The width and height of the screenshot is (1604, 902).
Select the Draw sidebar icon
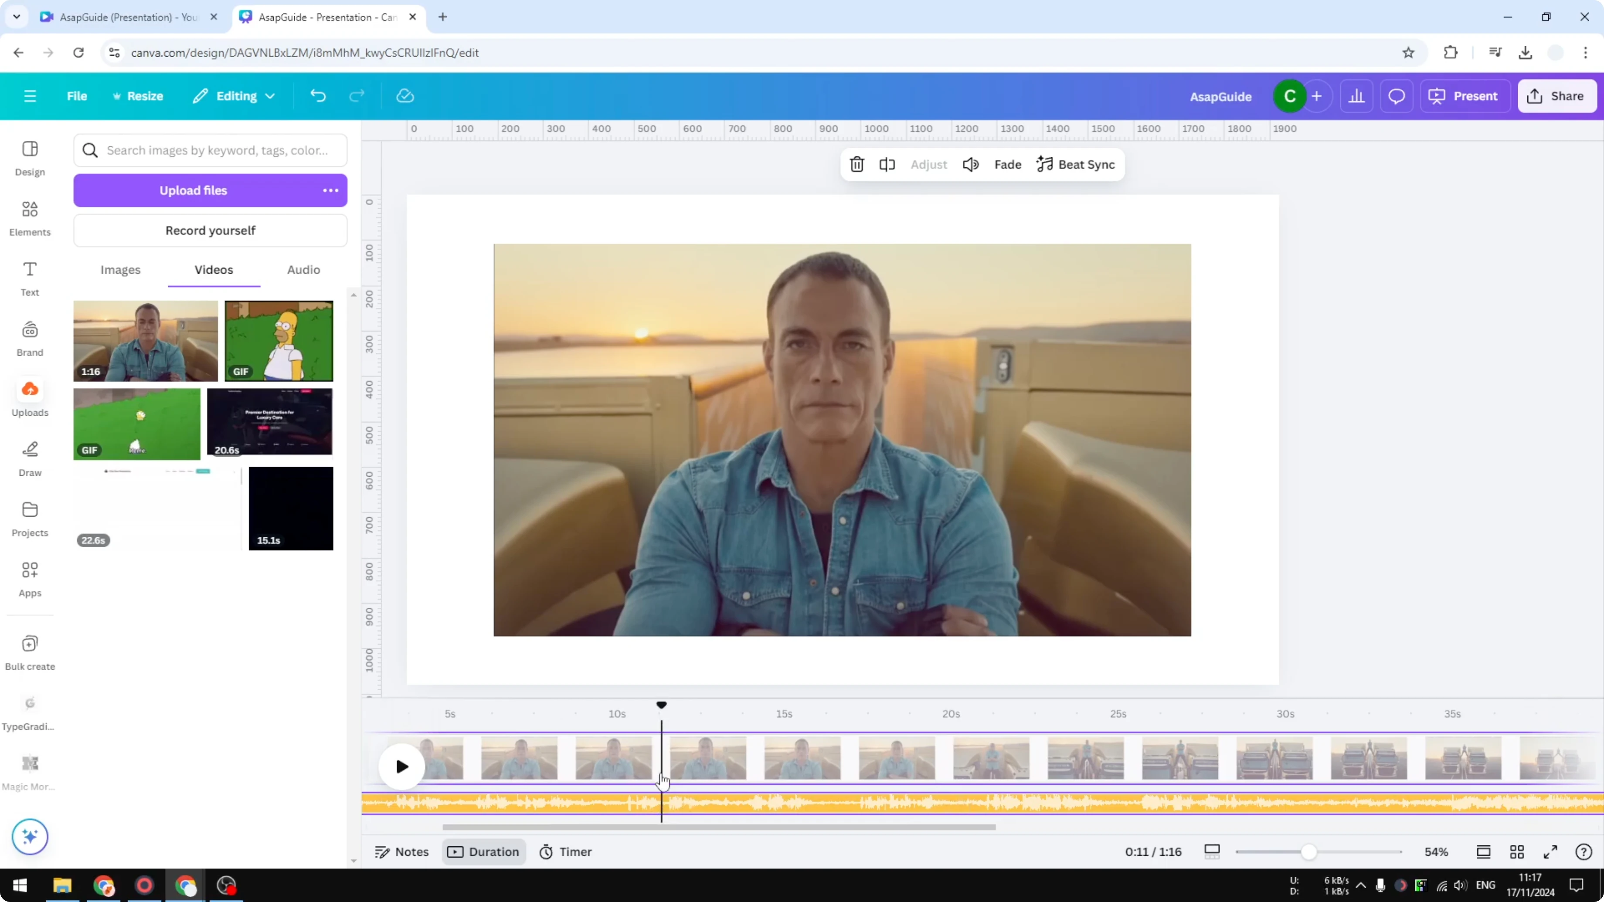coord(29,458)
